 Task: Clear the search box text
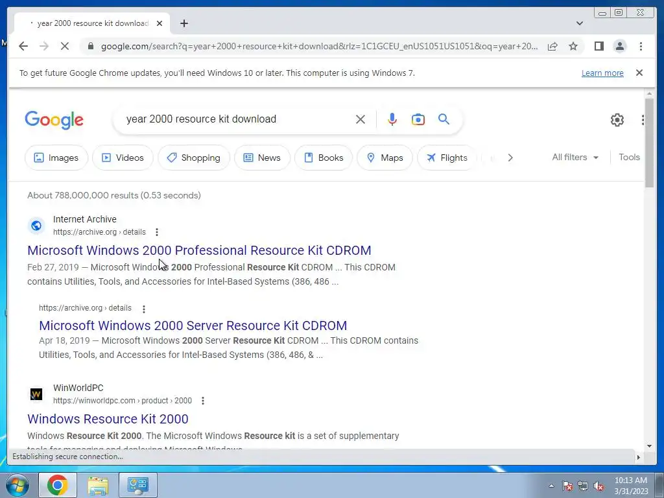(360, 119)
